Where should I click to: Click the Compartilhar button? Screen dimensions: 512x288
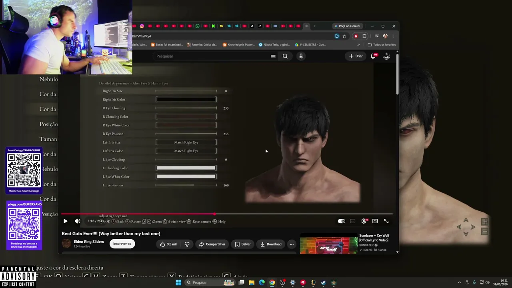point(212,244)
